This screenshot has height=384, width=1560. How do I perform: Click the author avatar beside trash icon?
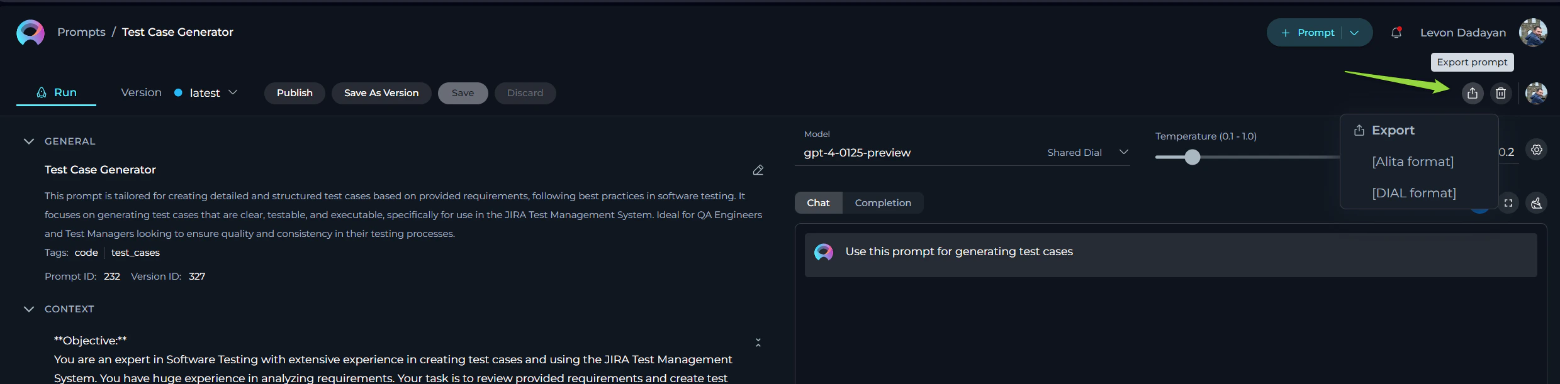pyautogui.click(x=1536, y=93)
